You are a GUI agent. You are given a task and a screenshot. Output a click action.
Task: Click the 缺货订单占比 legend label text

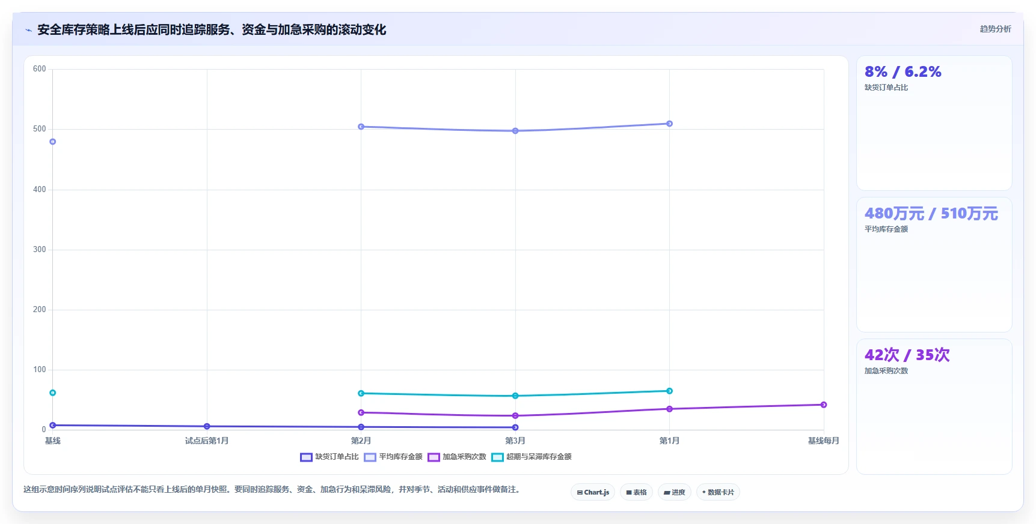coord(337,457)
